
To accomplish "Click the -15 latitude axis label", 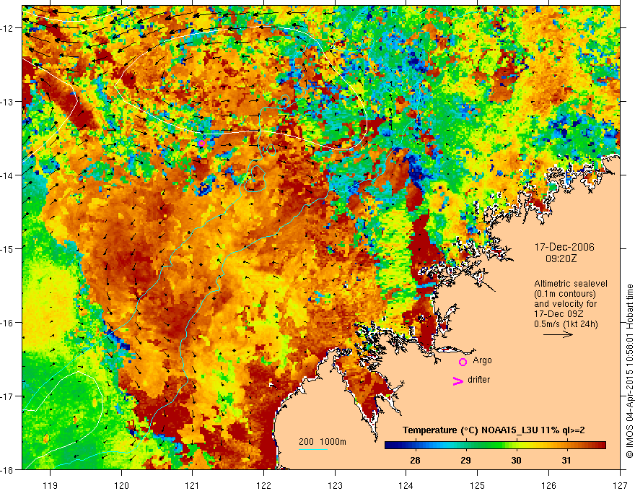I will coord(8,248).
